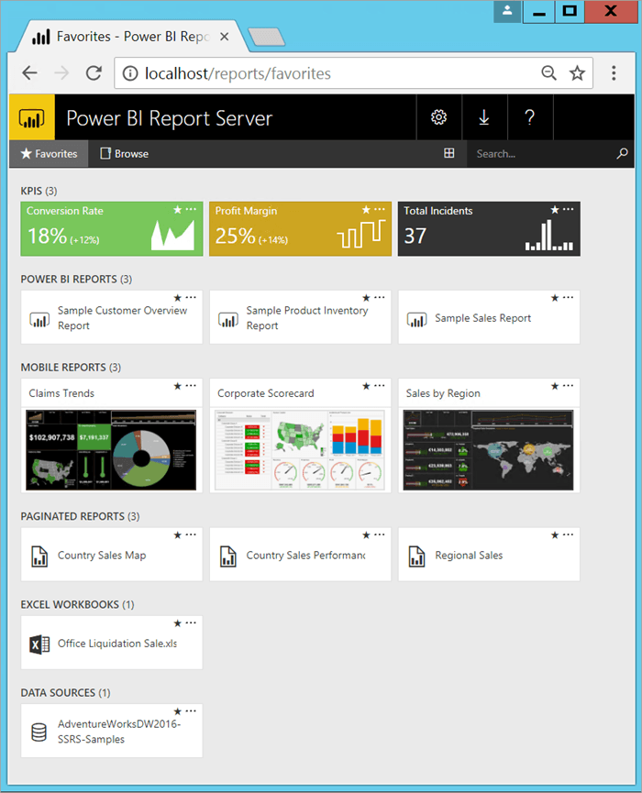
Task: Click the search magnifier icon
Action: 622,153
